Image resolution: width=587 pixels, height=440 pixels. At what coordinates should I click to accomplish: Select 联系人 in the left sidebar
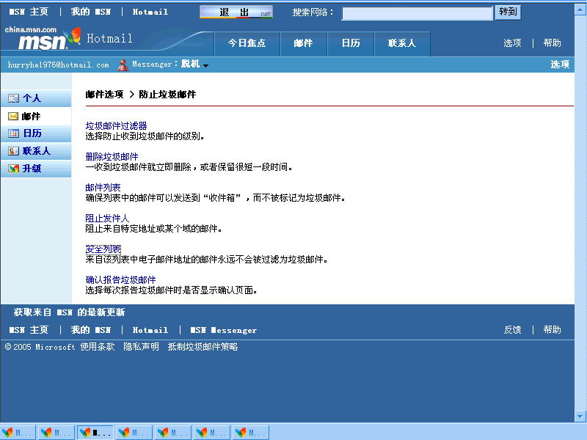(x=36, y=151)
